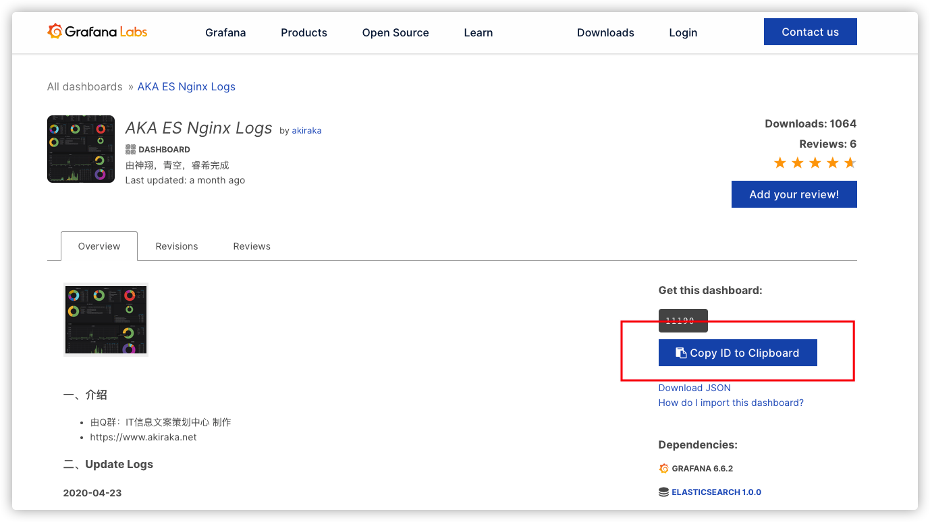930x522 pixels.
Task: Open the Products menu
Action: (x=304, y=32)
